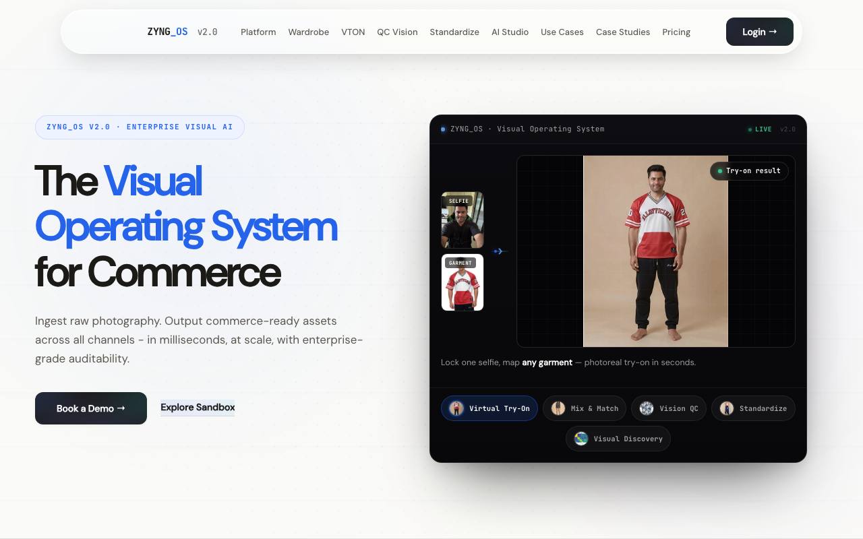The image size is (863, 539).
Task: Open the Platform nav item
Action: (x=258, y=32)
